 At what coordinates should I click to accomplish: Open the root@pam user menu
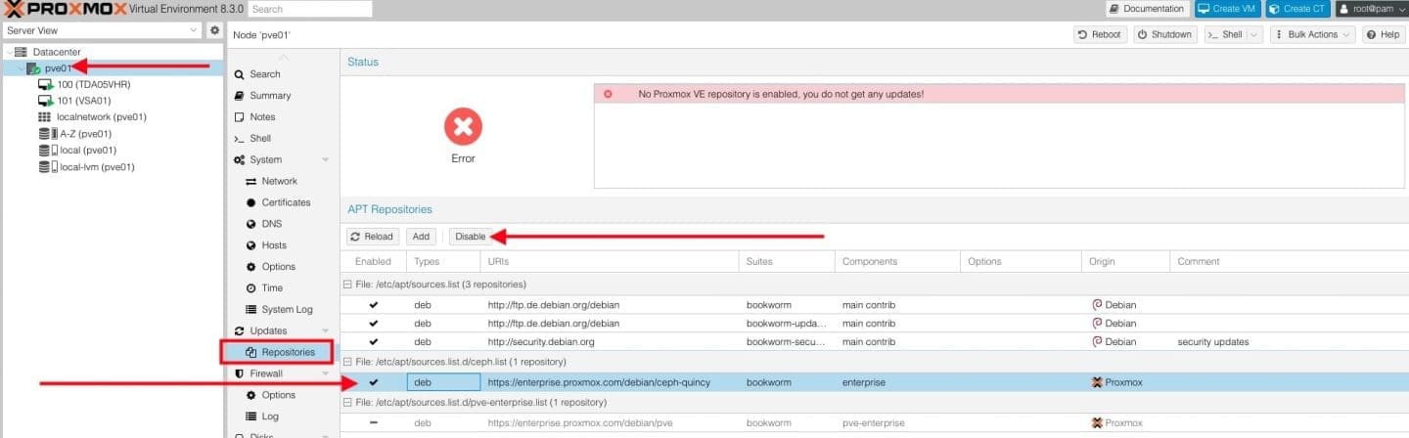click(1370, 9)
